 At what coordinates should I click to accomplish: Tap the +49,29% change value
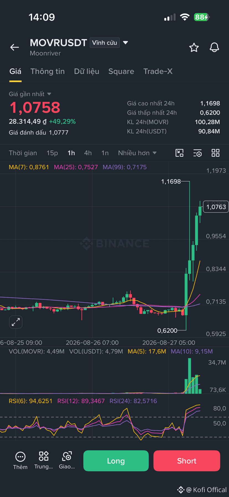click(62, 121)
